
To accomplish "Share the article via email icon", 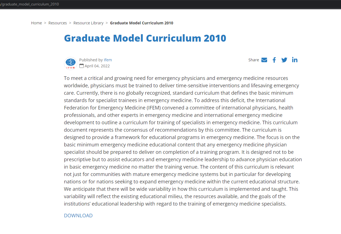I will (264, 60).
